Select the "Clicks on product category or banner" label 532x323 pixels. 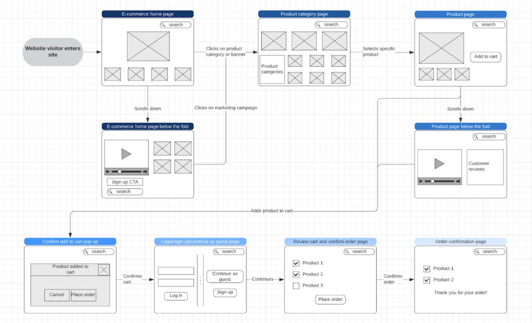(225, 51)
